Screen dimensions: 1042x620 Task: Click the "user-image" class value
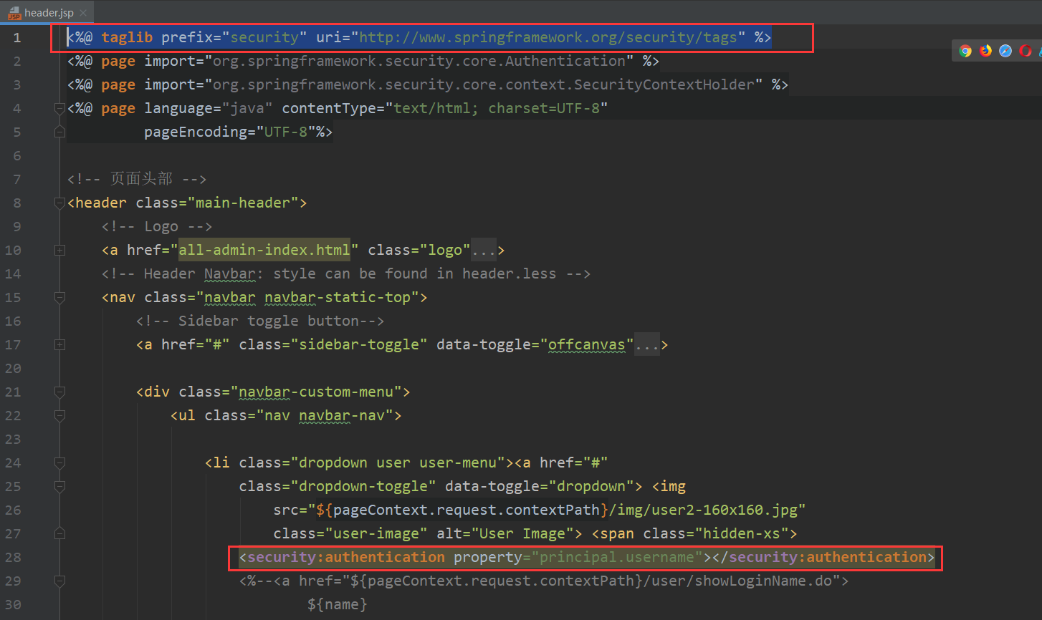point(376,533)
